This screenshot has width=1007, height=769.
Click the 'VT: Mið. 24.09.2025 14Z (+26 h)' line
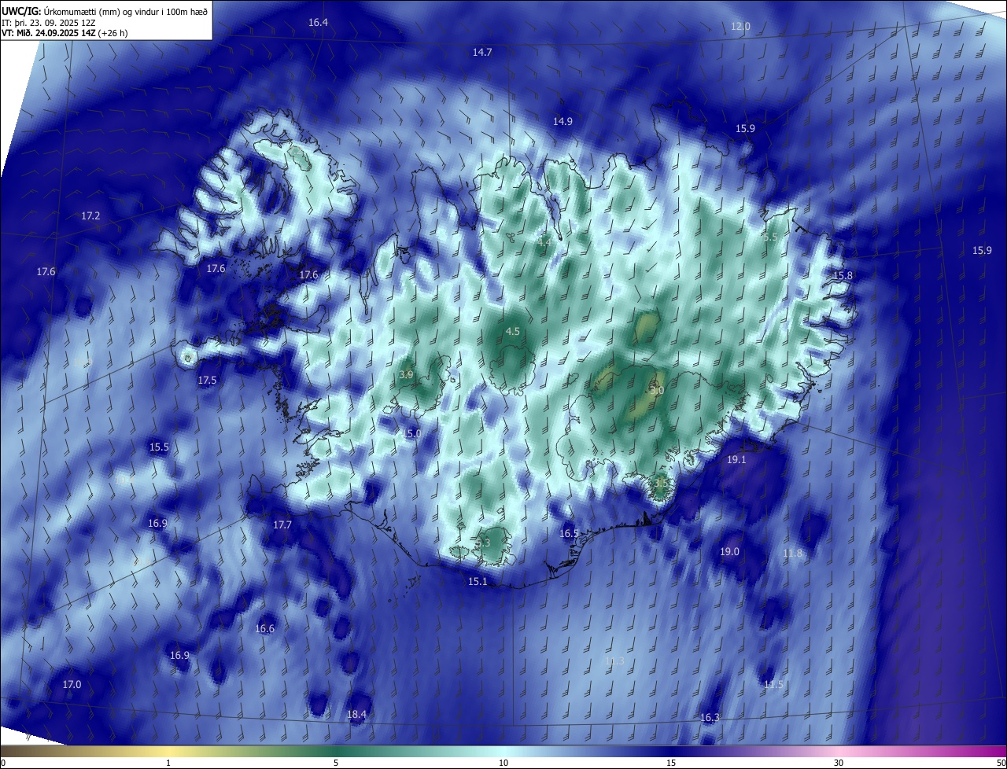click(x=64, y=33)
